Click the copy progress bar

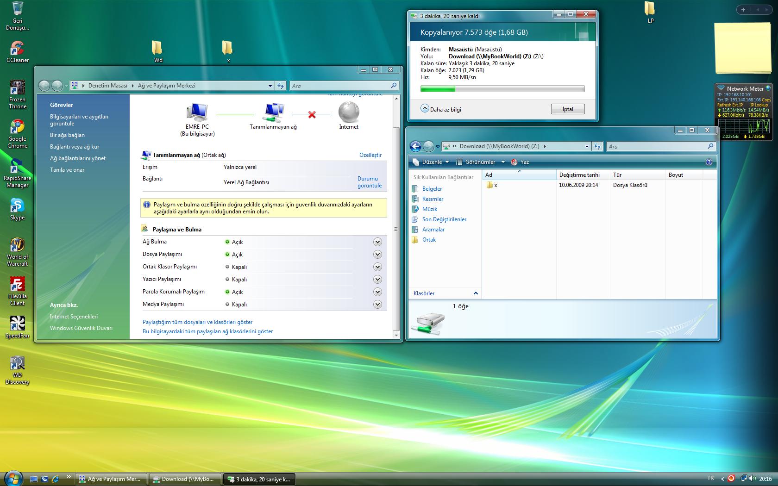tap(502, 89)
